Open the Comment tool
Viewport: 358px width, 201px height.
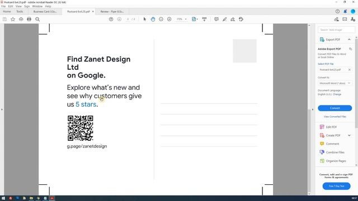pos(329,144)
